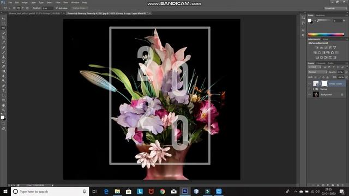Screen dimensions: 349x196
Task: Open the File menu
Action: [x=10, y=3]
